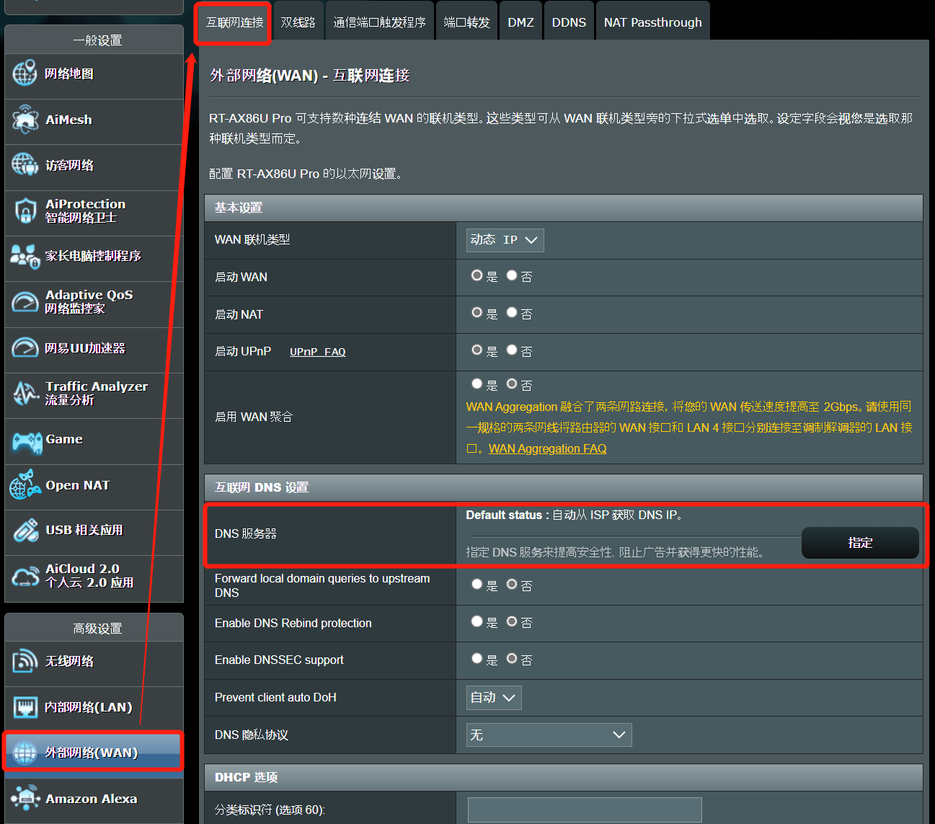Viewport: 935px width, 824px height.
Task: Open the AiMesh sidebar icon
Action: pyautogui.click(x=25, y=119)
